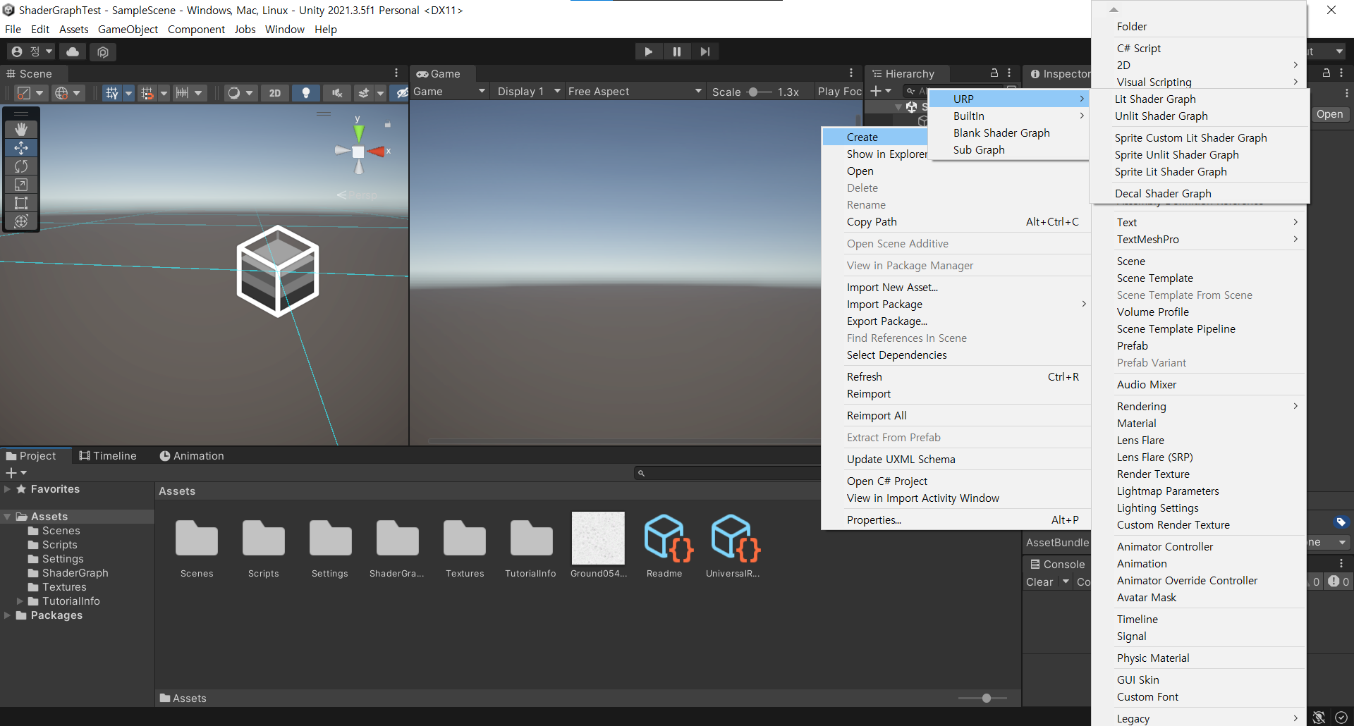Expand the Packages tree node
Viewport: 1354px width, 726px height.
coord(7,615)
